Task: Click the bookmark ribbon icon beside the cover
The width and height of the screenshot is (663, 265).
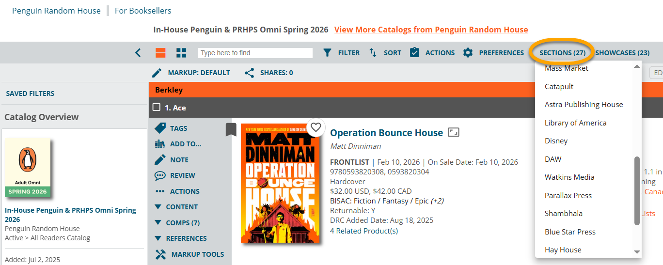Action: [x=231, y=130]
